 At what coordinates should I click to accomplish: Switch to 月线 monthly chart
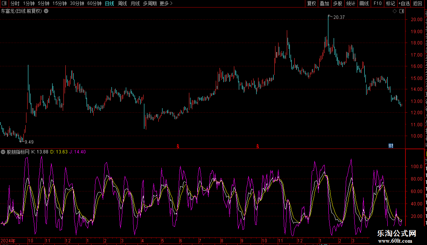coord(135,3)
